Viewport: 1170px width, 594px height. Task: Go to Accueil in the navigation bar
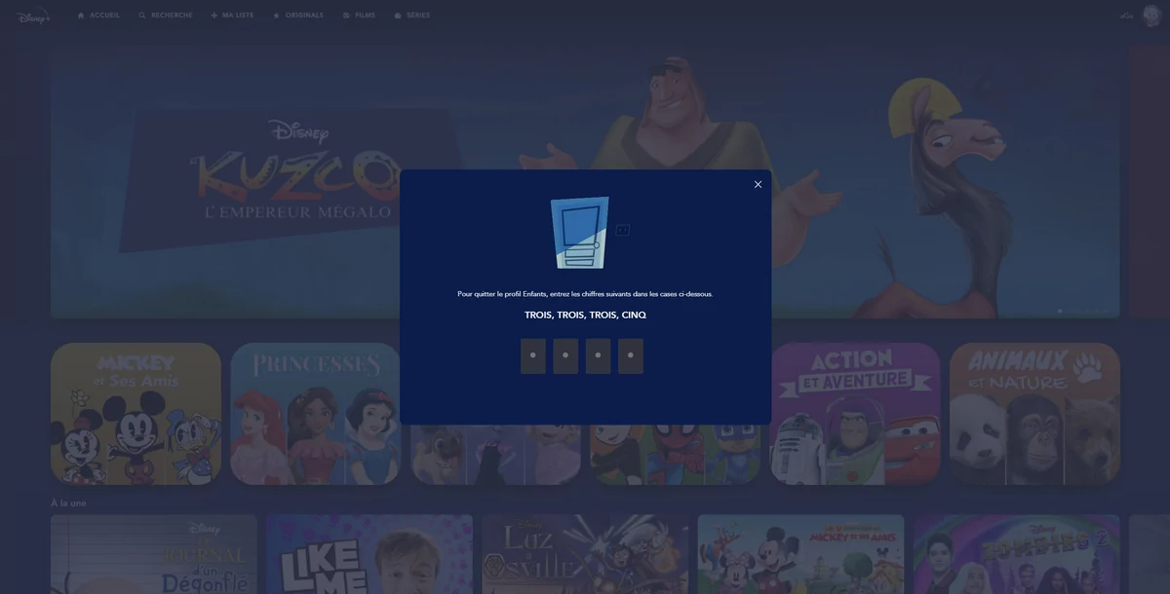click(98, 16)
